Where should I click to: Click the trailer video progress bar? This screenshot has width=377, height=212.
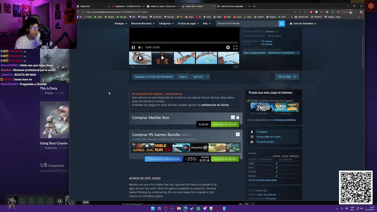click(184, 43)
